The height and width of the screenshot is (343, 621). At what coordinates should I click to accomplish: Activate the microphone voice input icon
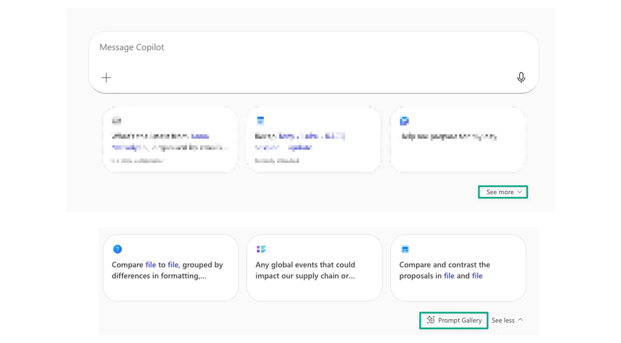(x=521, y=78)
